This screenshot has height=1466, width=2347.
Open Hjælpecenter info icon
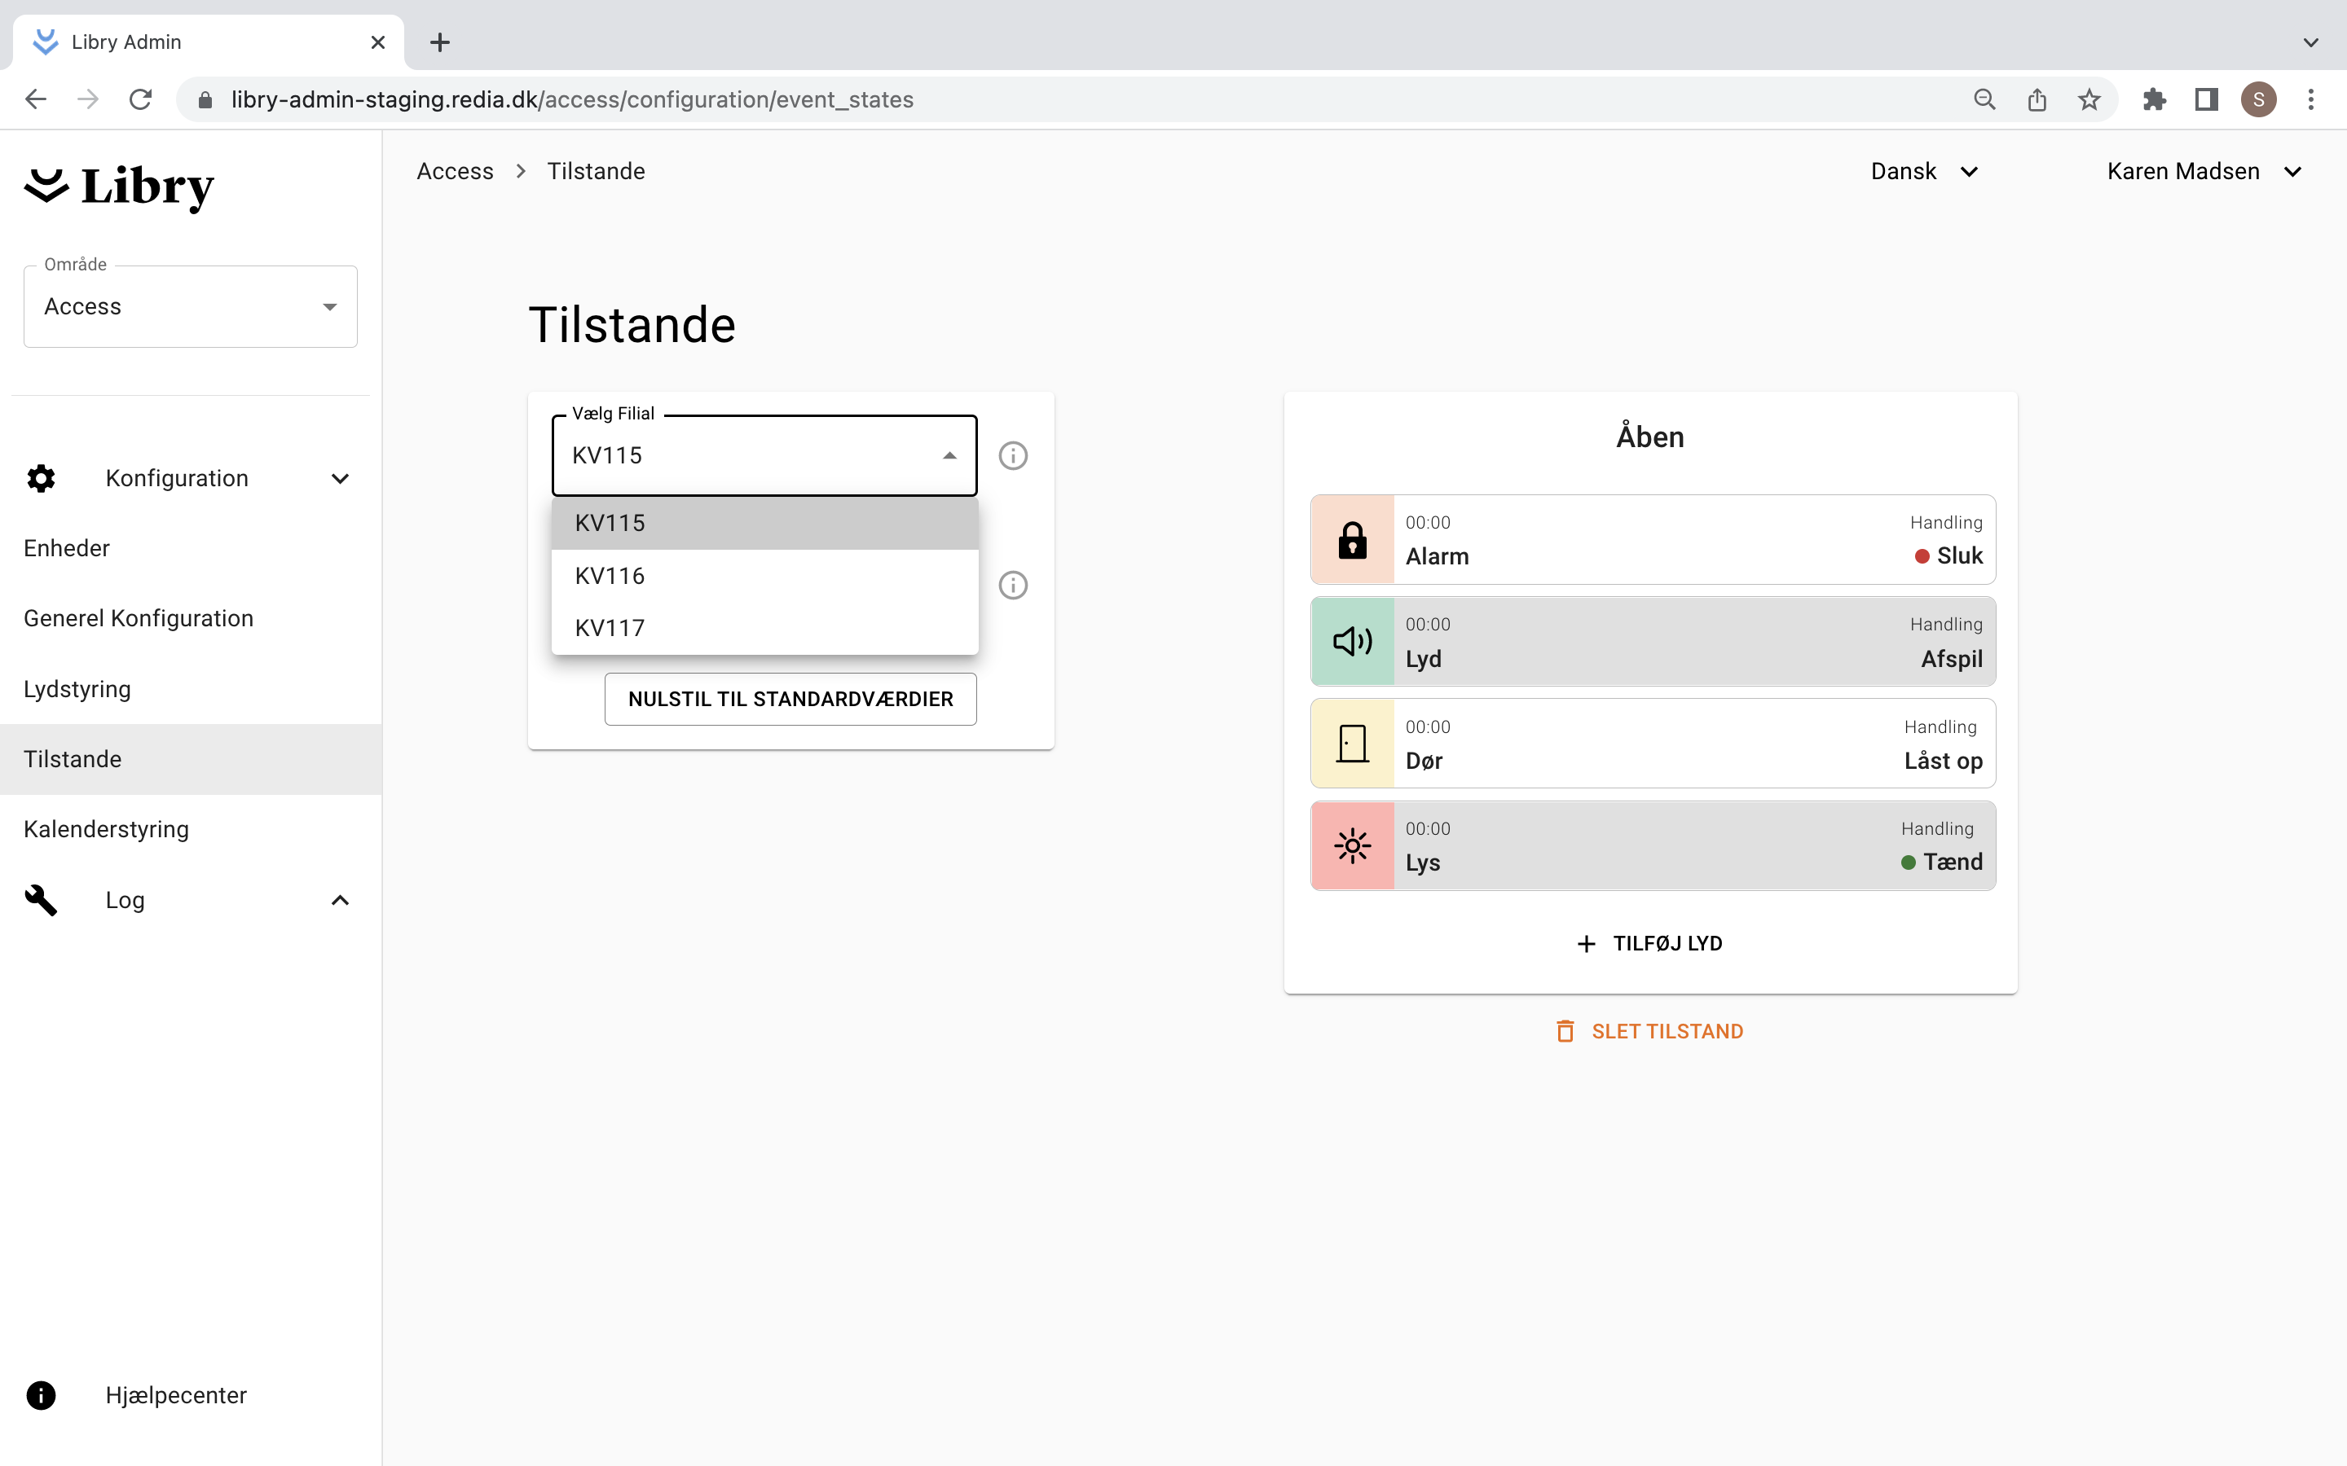pos(41,1395)
